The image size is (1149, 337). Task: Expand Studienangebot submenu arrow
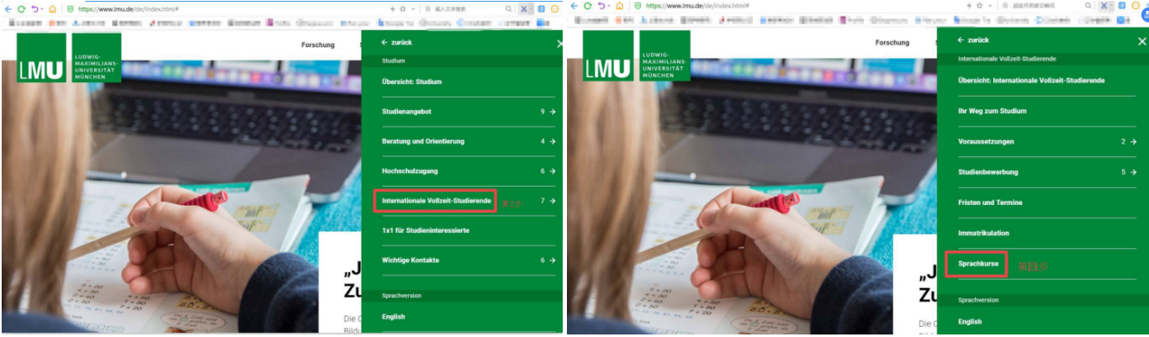tap(553, 112)
